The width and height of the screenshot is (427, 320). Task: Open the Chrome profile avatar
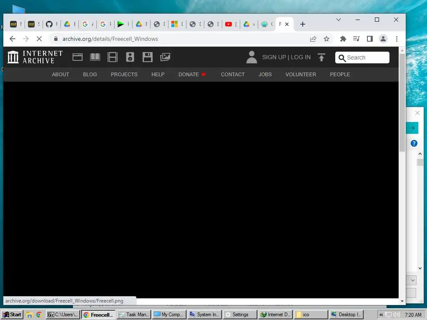tap(383, 39)
